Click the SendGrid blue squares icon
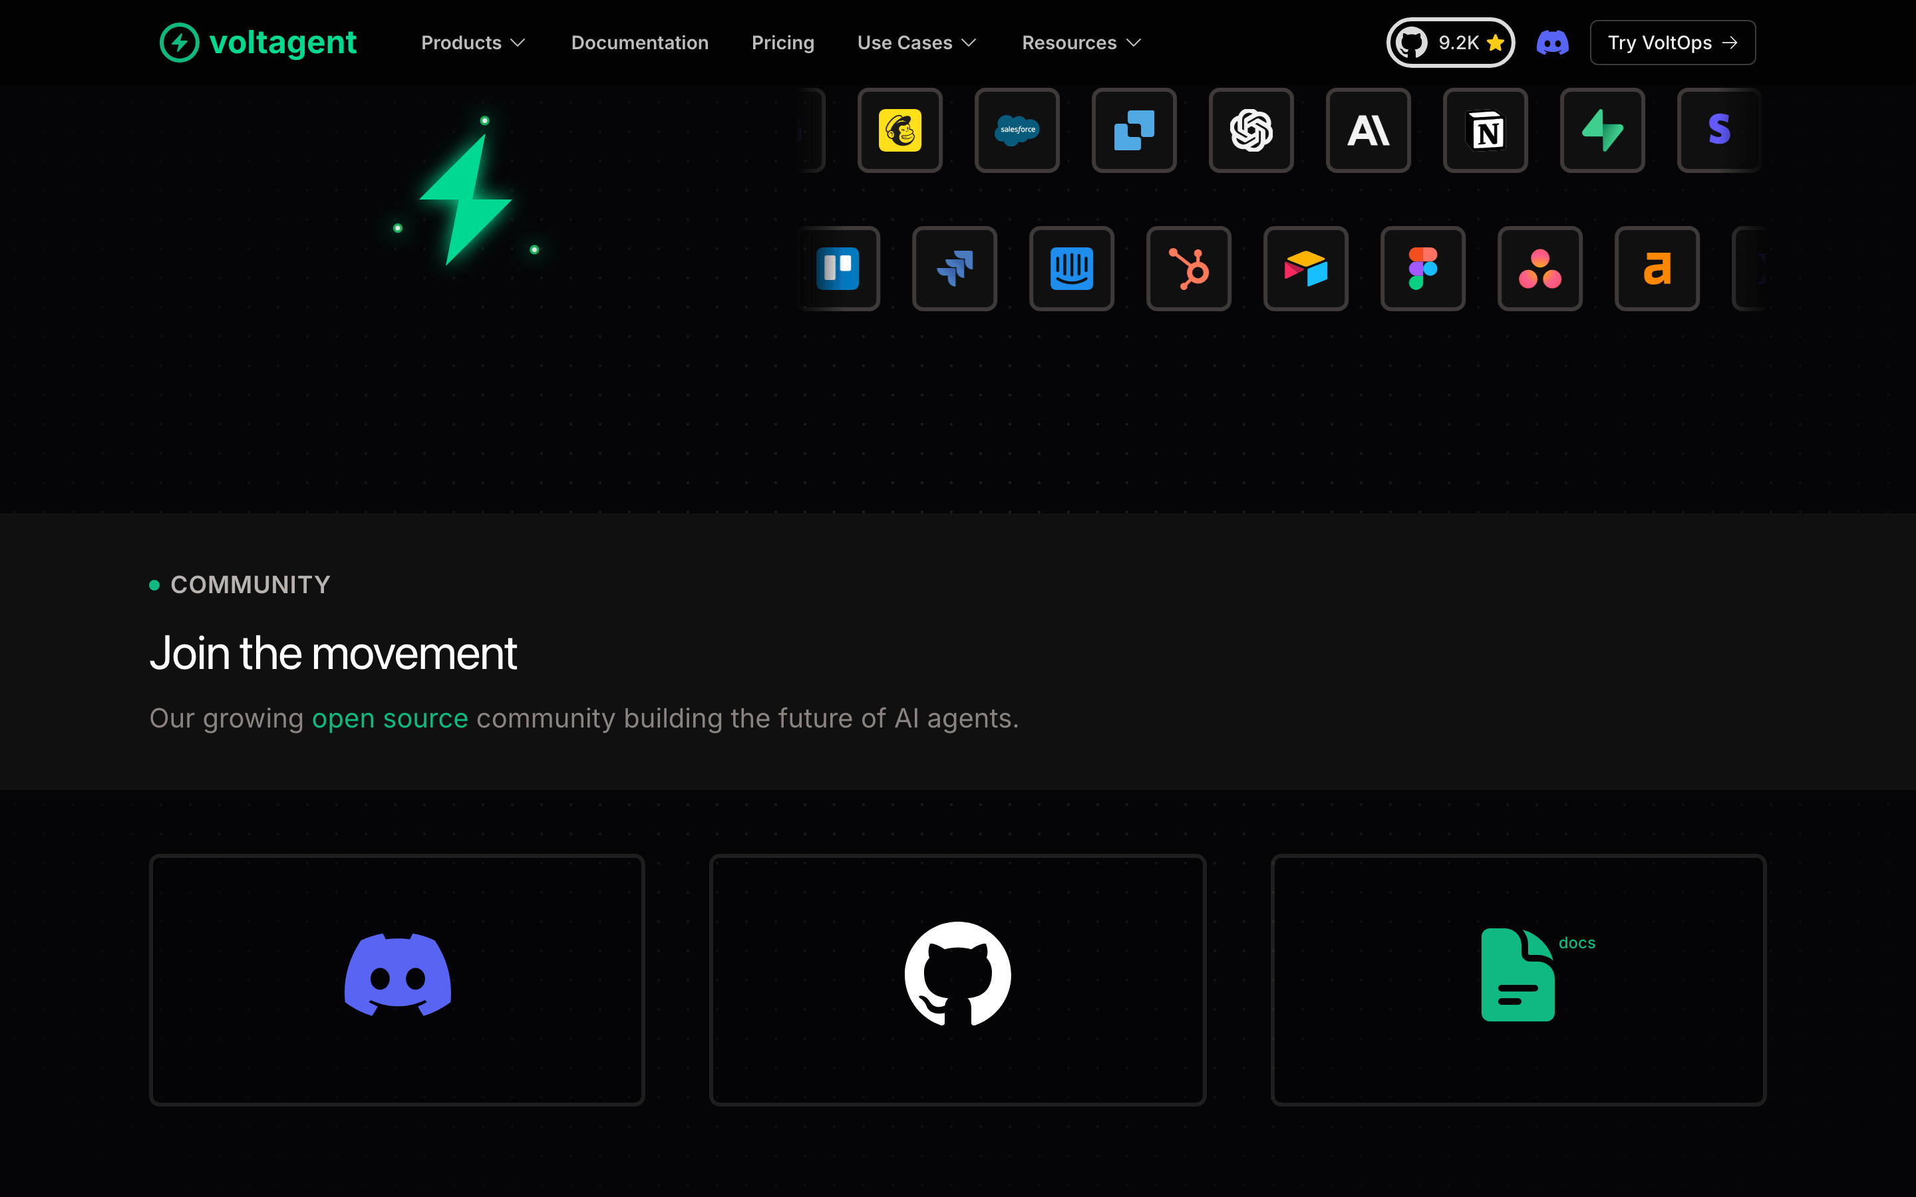The height and width of the screenshot is (1197, 1916). pos(1134,130)
